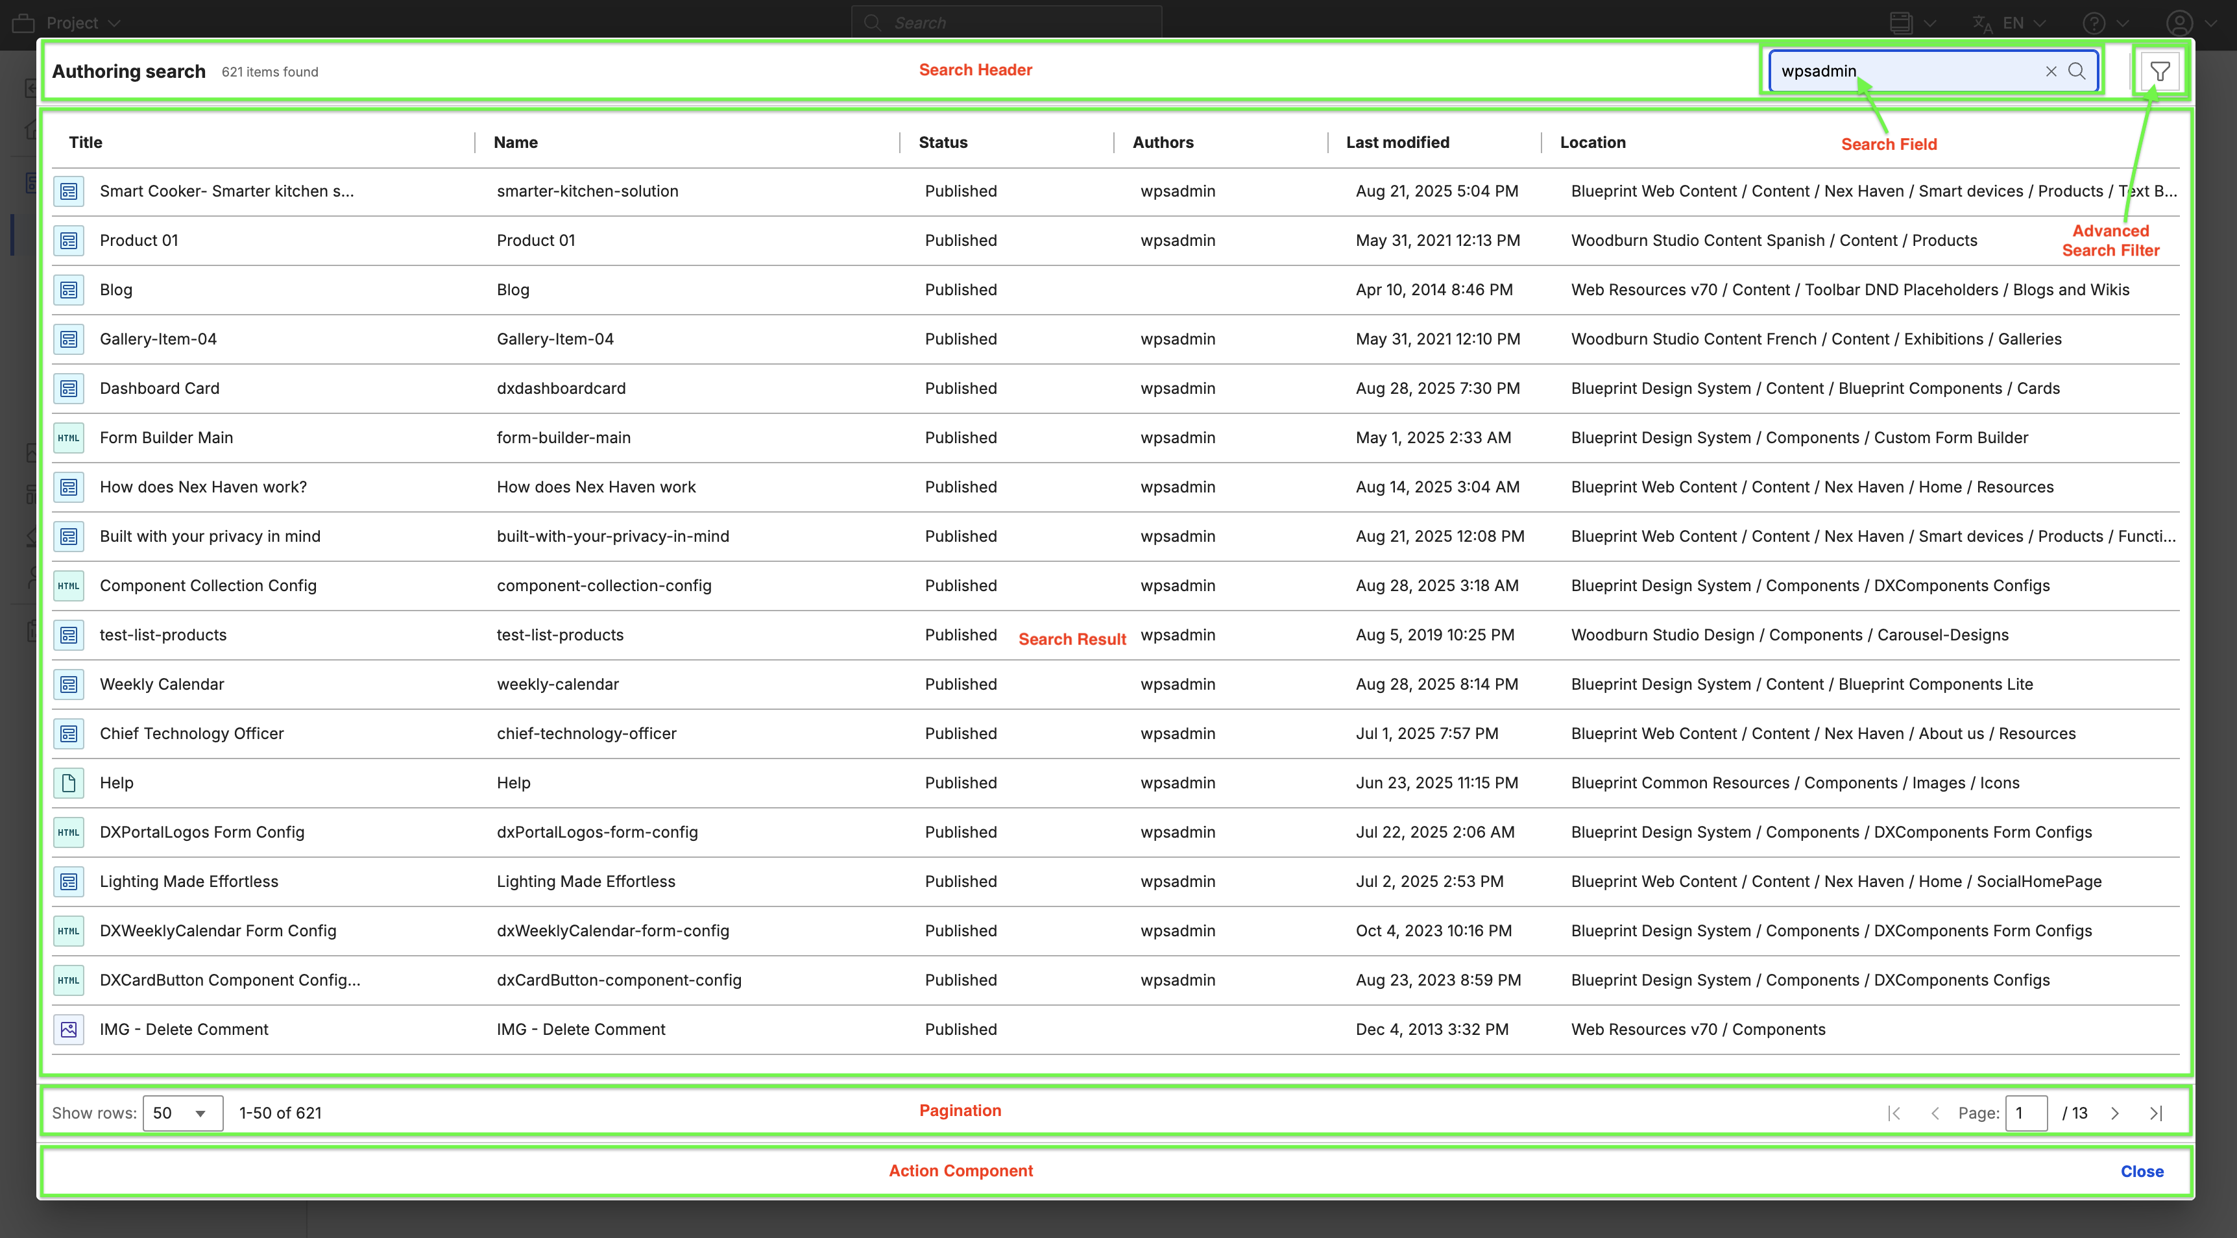The image size is (2237, 1238).
Task: Jump to the last results page
Action: [2155, 1113]
